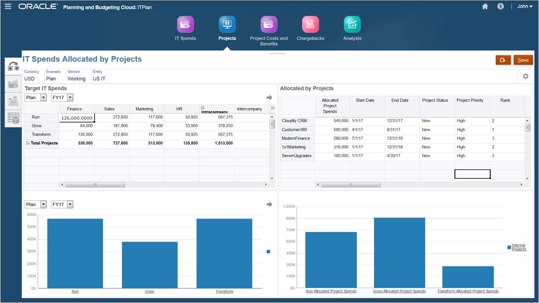Click the Home icon in the top bar

(485, 6)
